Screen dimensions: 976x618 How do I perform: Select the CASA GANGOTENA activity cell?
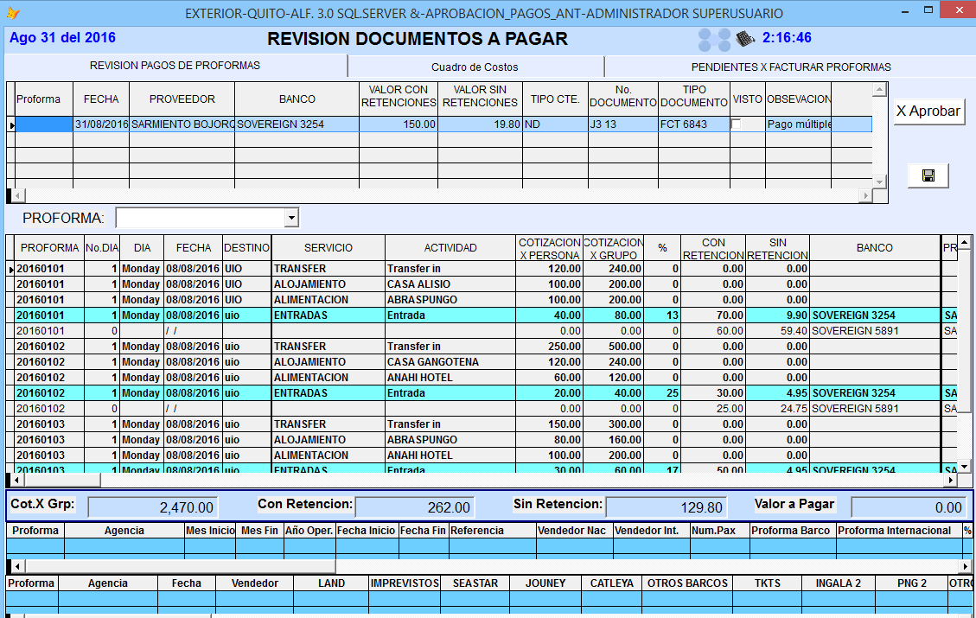click(448, 362)
